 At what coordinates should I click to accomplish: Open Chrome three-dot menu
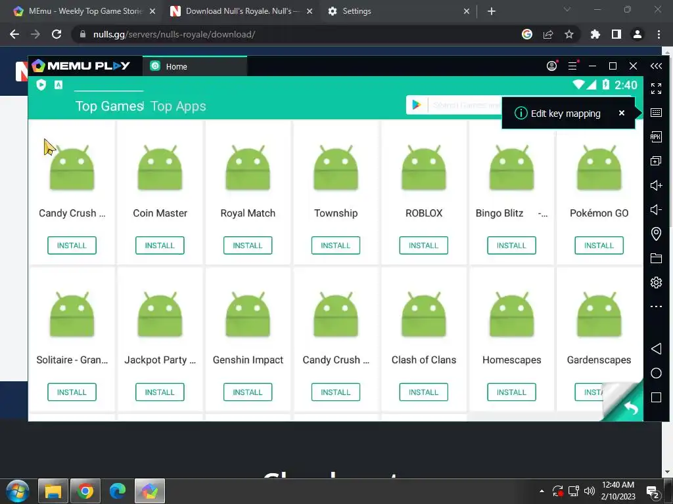click(659, 34)
